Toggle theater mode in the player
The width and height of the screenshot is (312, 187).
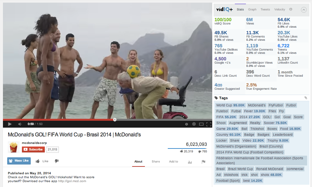201,124
